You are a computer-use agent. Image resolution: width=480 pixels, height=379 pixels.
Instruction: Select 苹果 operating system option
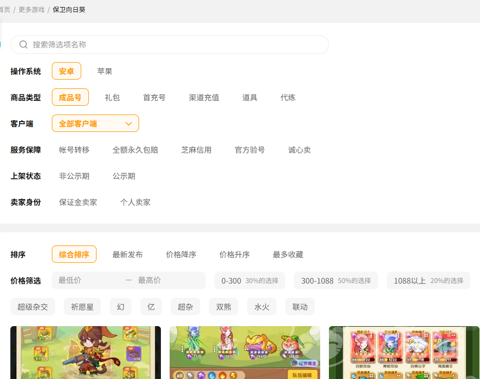[105, 71]
